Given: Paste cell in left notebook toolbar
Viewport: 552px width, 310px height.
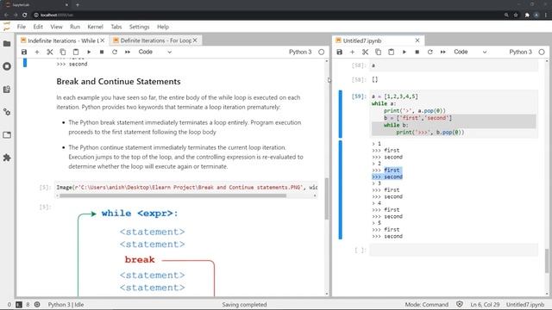Looking at the screenshot, I should (x=76, y=52).
